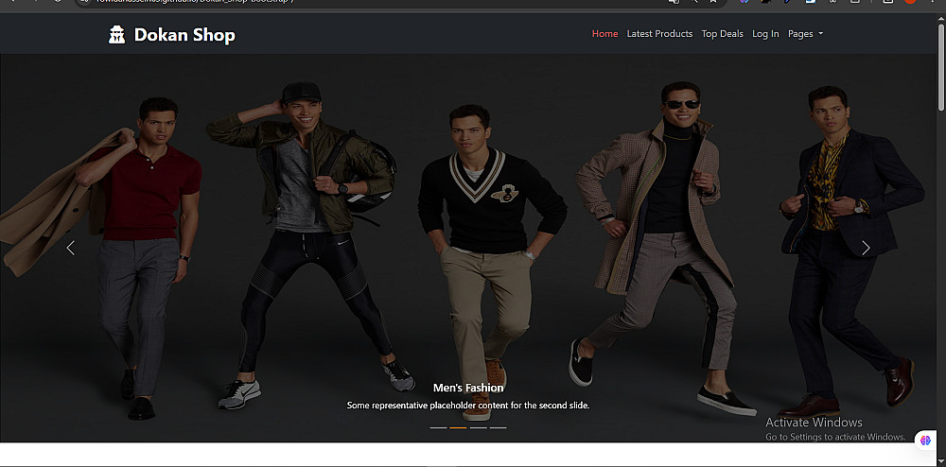Select the active orange carousel indicator
Screen dimensions: 946x467
pyautogui.click(x=458, y=427)
